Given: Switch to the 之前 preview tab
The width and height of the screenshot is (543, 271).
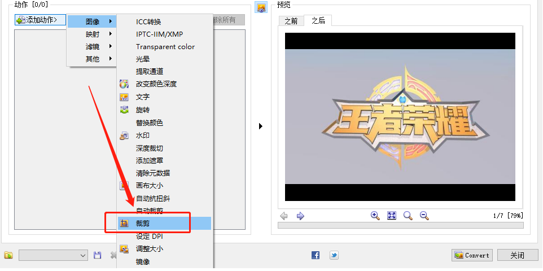Looking at the screenshot, I should pos(291,21).
